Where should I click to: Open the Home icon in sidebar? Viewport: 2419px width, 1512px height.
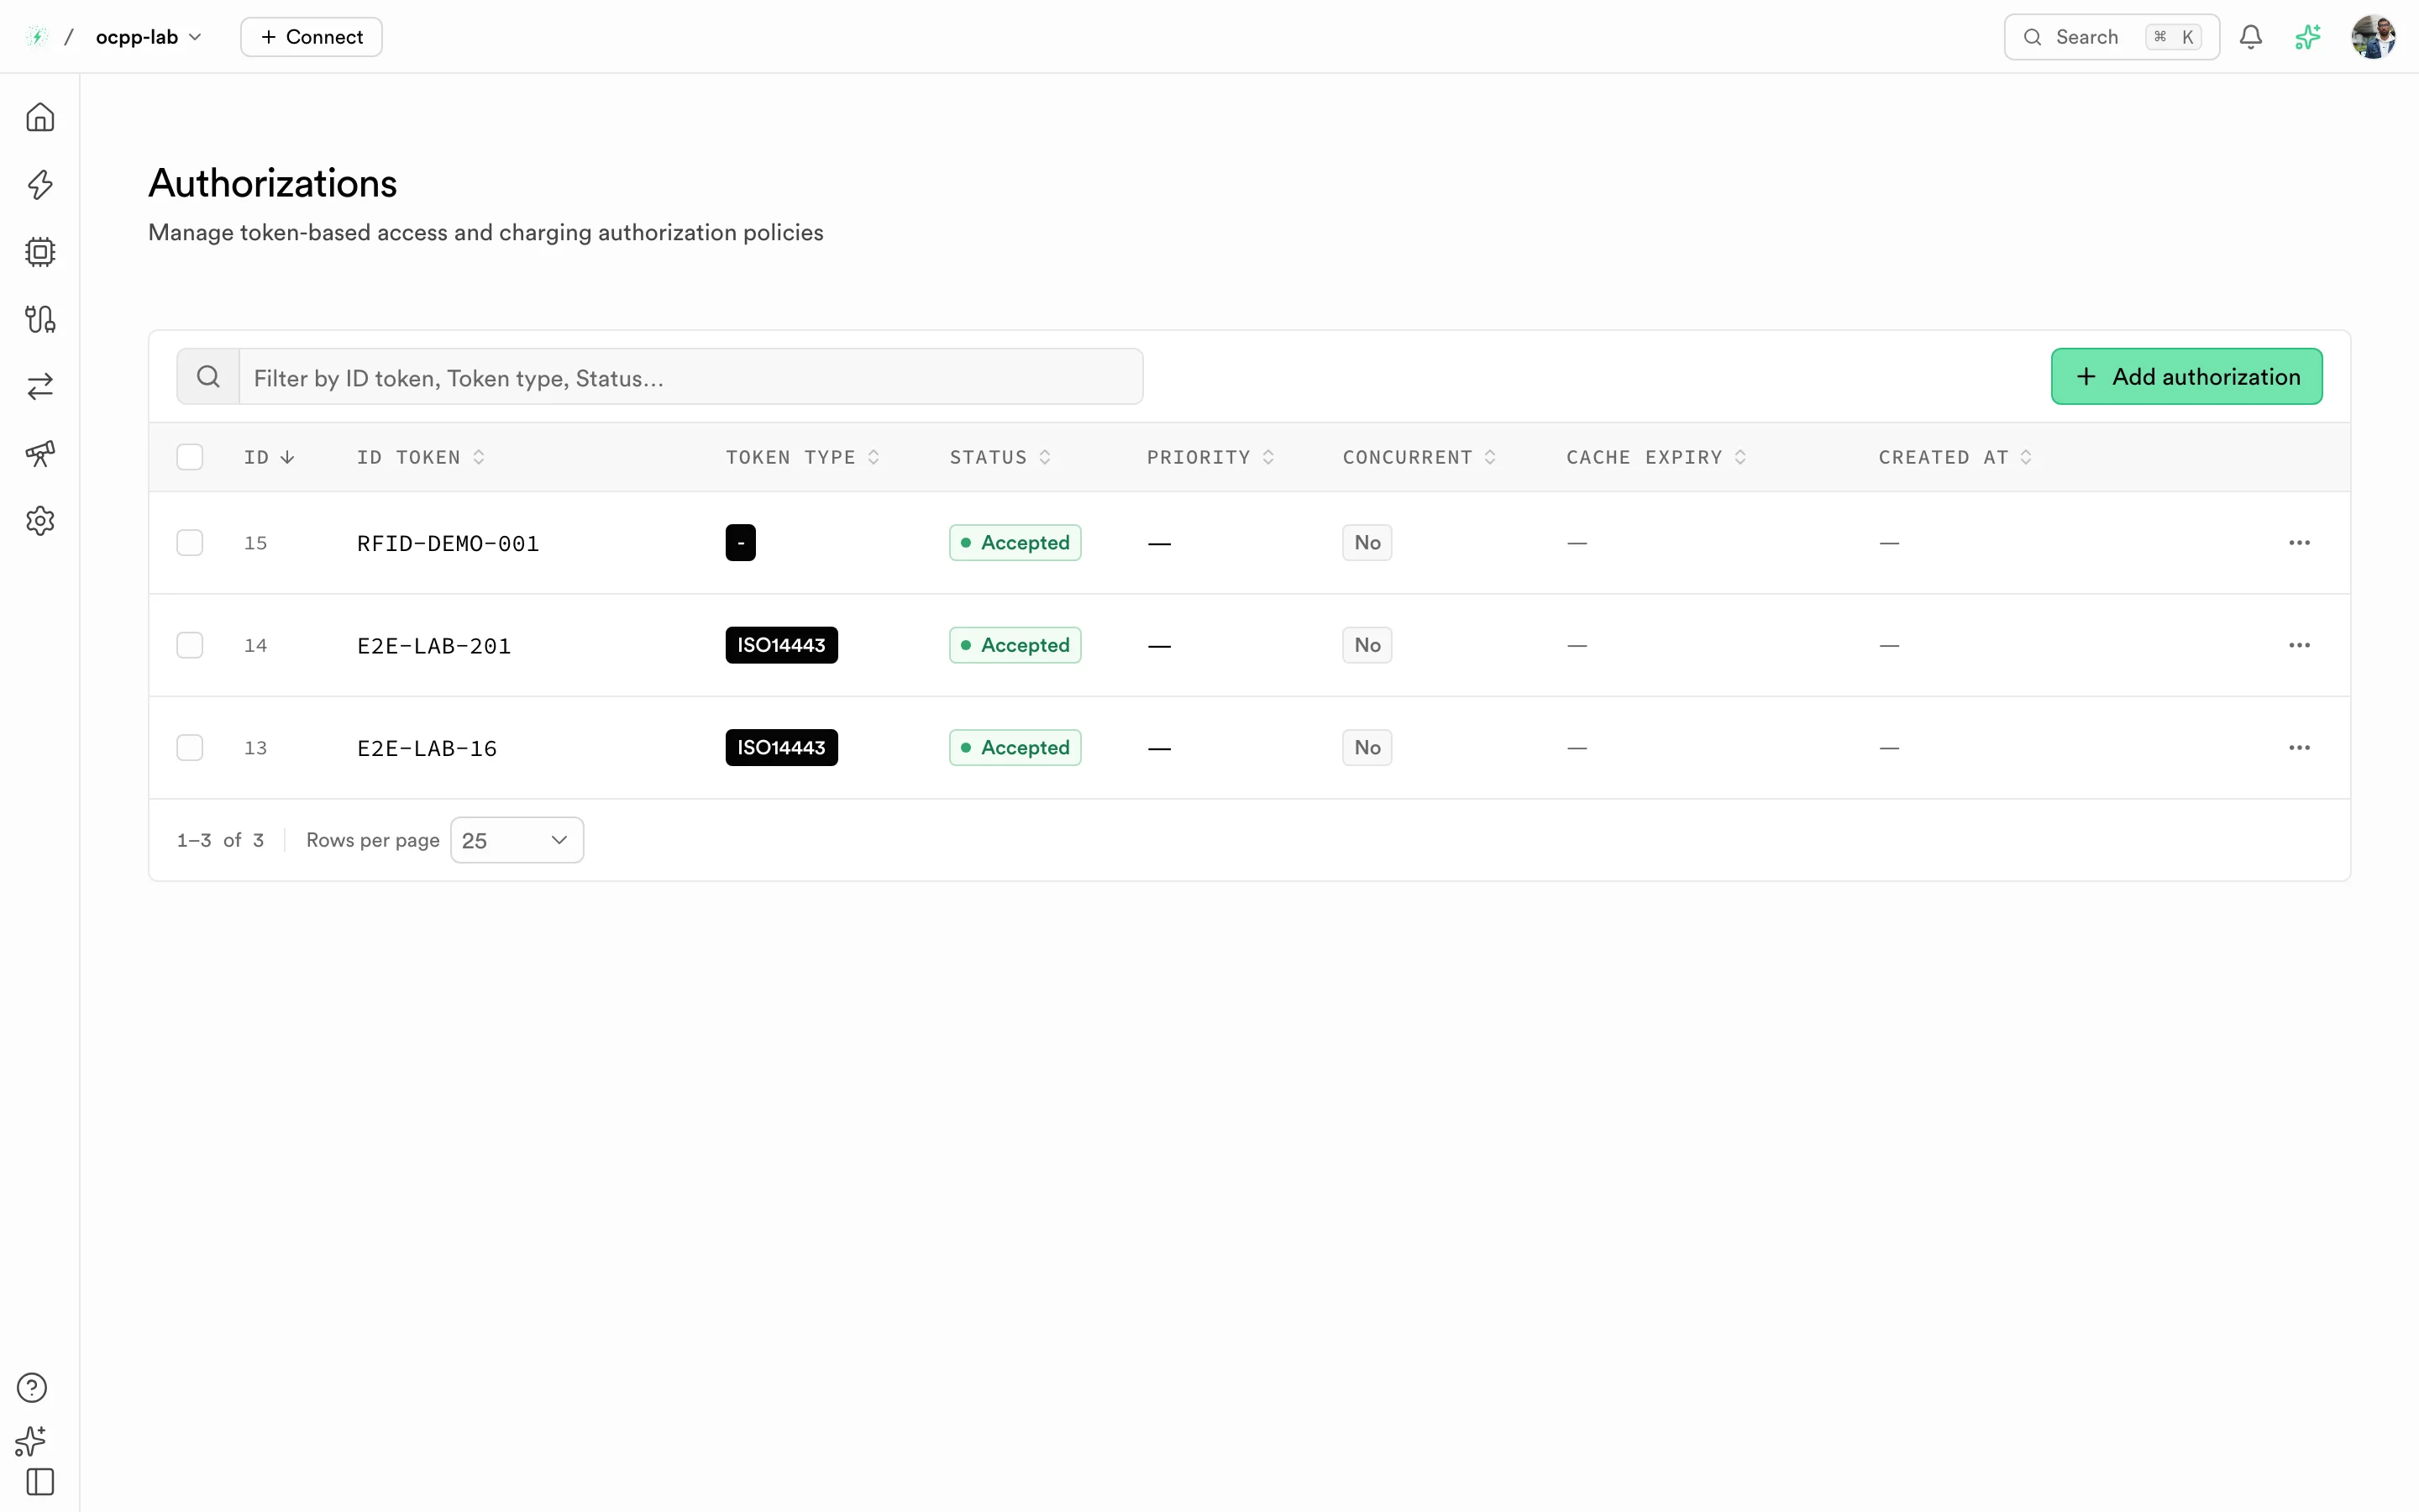click(40, 117)
